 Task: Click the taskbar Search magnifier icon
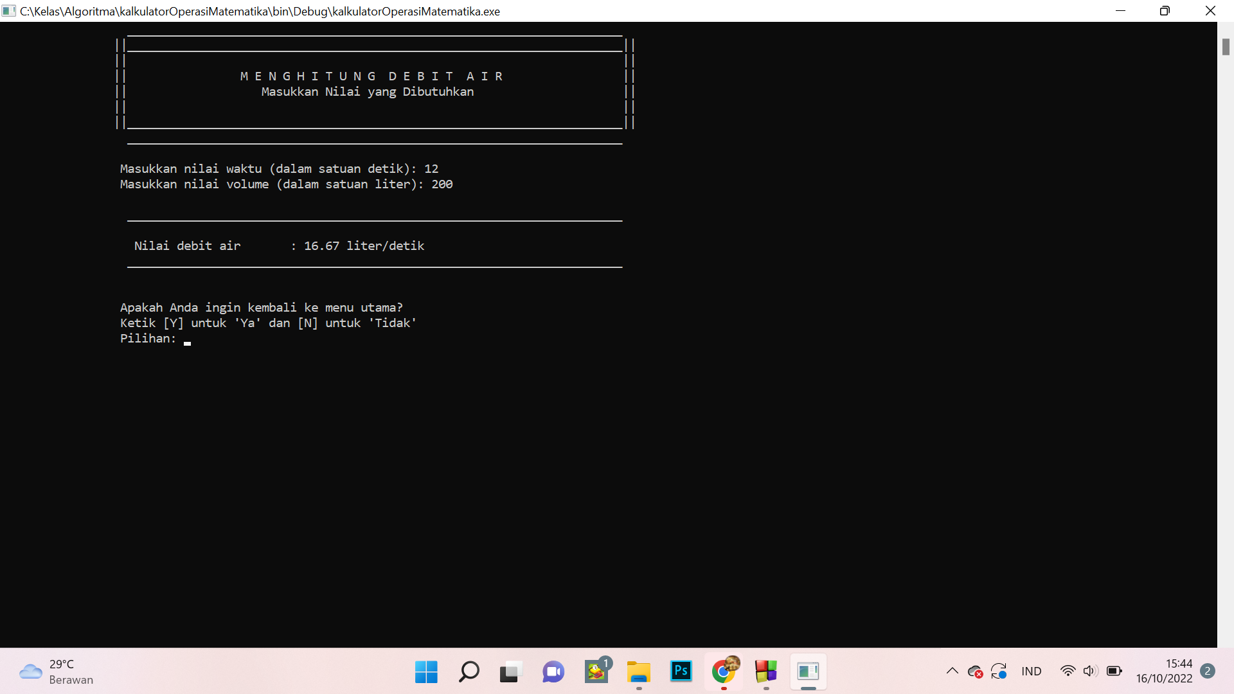[x=469, y=672]
